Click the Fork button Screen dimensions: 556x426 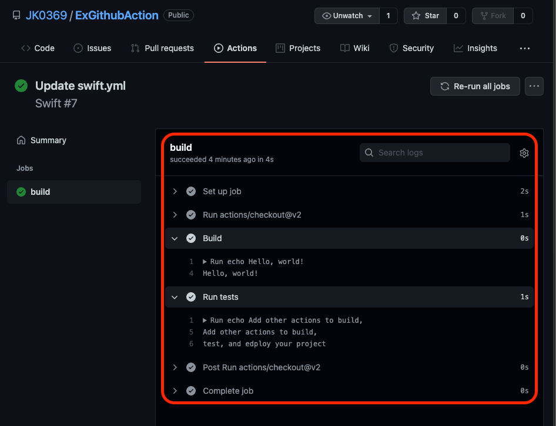click(x=493, y=16)
